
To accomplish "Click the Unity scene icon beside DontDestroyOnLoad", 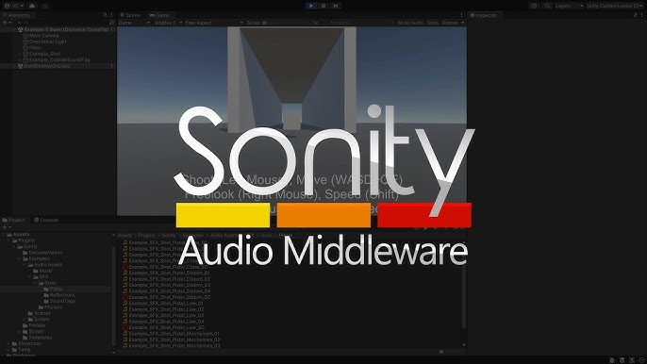I will click(20, 66).
